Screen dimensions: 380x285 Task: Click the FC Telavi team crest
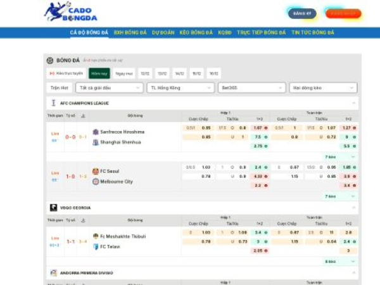96,246
